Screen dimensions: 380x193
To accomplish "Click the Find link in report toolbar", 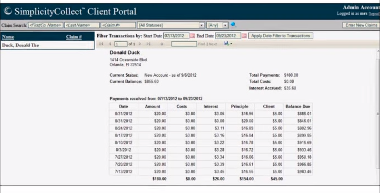I will [x=201, y=44].
